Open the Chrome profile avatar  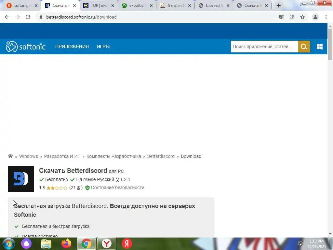(315, 17)
